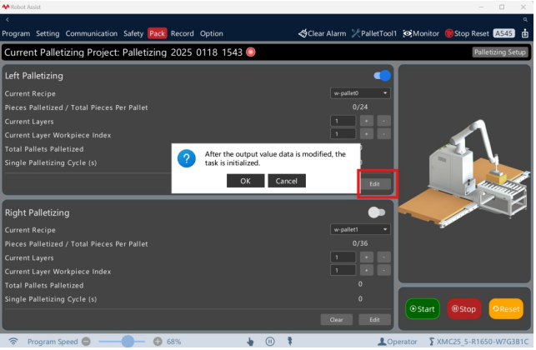Open the Setting menu
The width and height of the screenshot is (536, 350).
pyautogui.click(x=48, y=33)
